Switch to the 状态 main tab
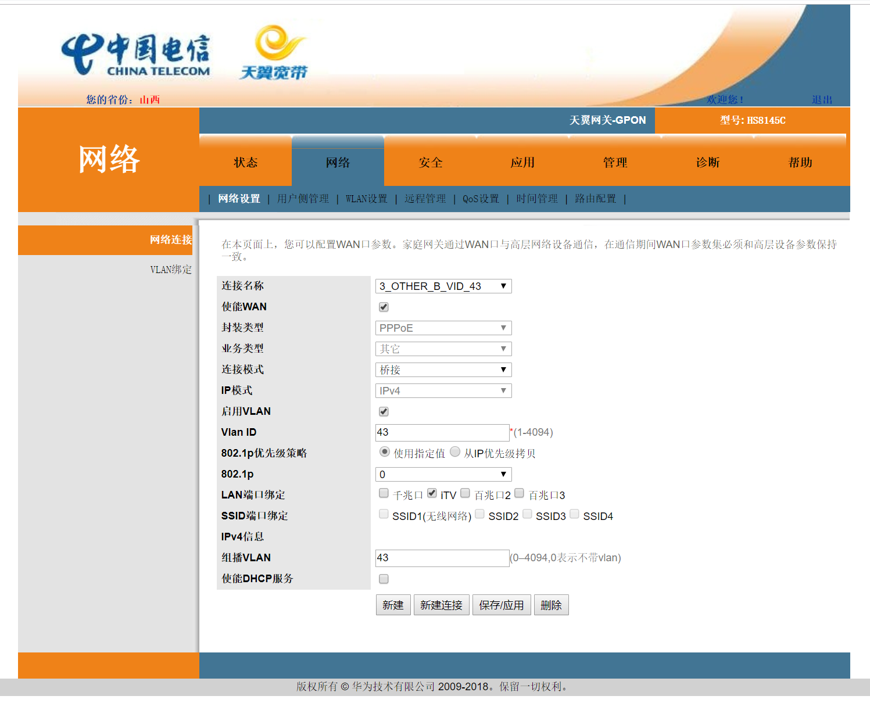The height and width of the screenshot is (703, 870). (x=245, y=163)
